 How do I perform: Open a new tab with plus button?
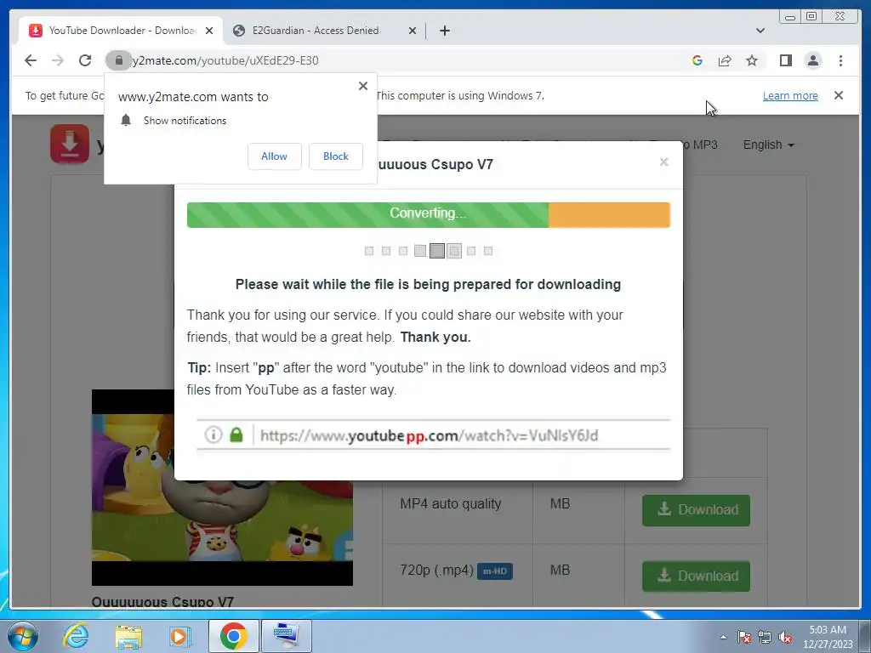point(444,31)
